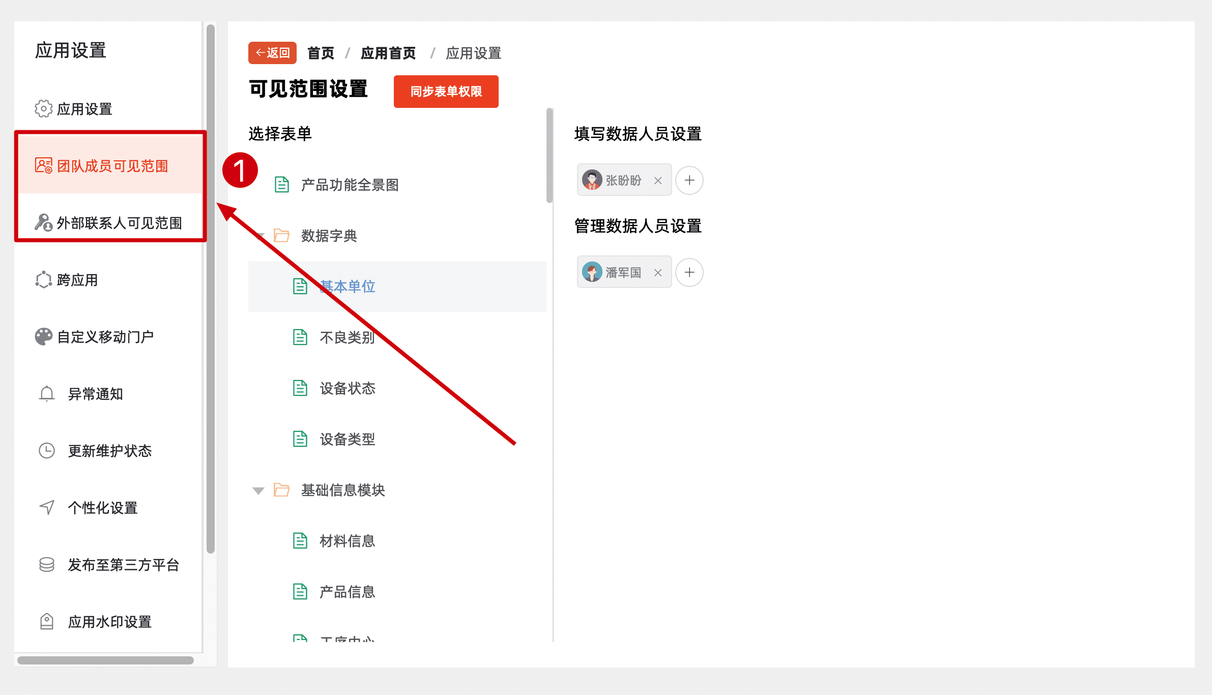The height and width of the screenshot is (695, 1212).
Task: Click the palette icon for 自定义移动门户
Action: pos(43,337)
